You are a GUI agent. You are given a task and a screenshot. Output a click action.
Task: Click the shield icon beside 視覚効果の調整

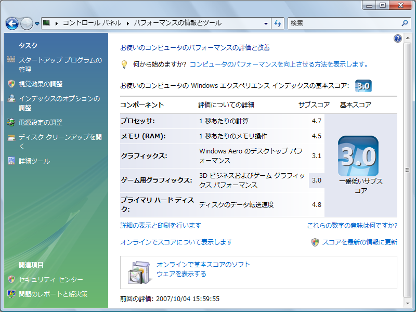[x=11, y=84]
